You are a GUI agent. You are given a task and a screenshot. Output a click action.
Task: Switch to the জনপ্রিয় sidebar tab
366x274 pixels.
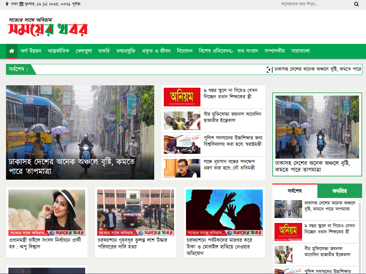[340, 191]
